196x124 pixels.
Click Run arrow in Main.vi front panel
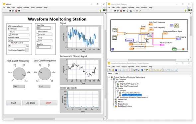coord(10,11)
